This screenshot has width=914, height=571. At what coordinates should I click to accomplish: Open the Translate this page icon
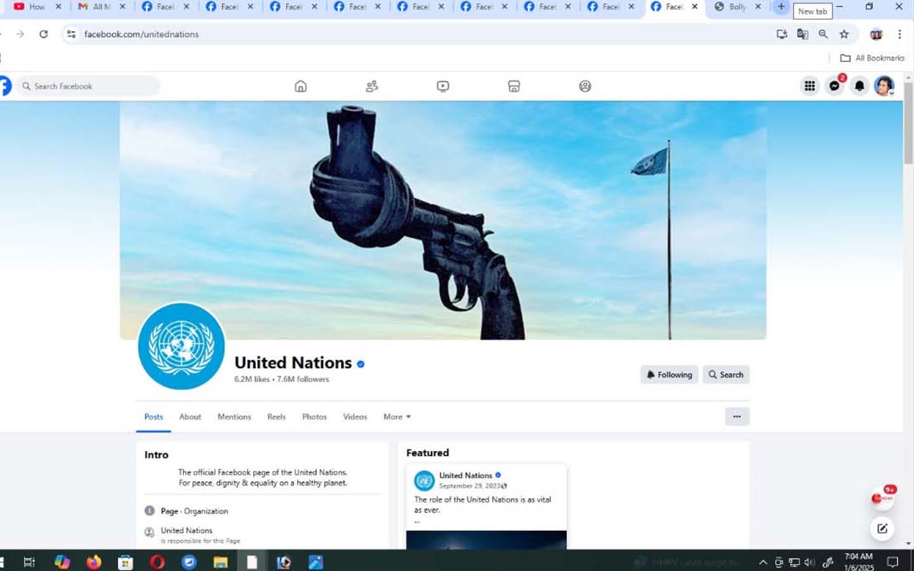(x=802, y=34)
